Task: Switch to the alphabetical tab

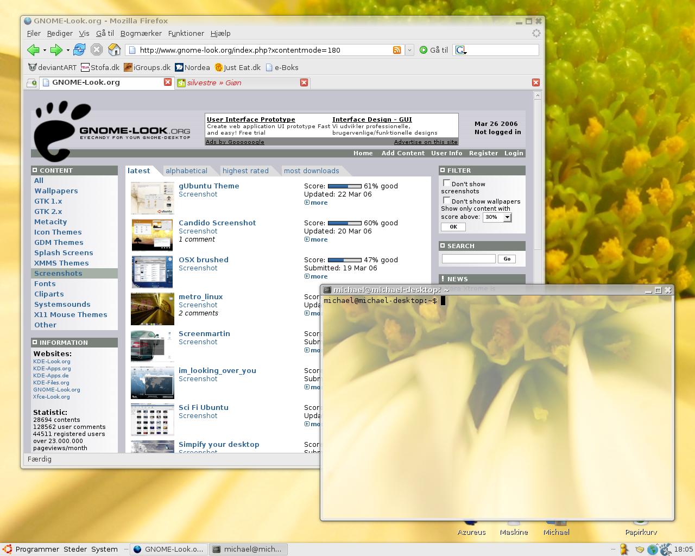Action: pos(186,170)
